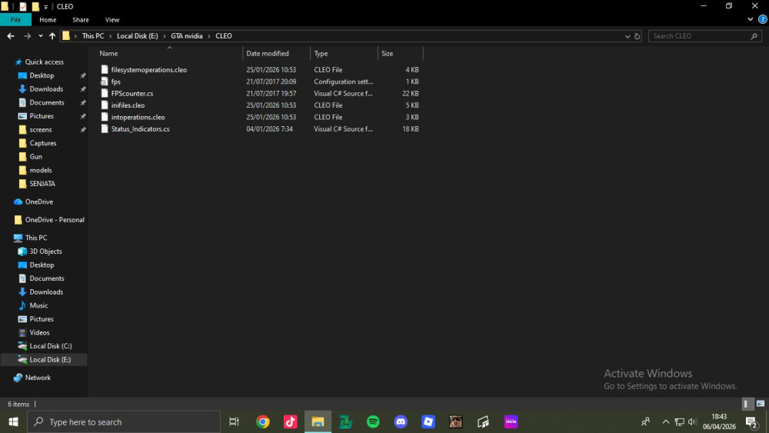Open Local Disk (C:) in sidebar
Screen dimensions: 769x433
[x=51, y=346]
